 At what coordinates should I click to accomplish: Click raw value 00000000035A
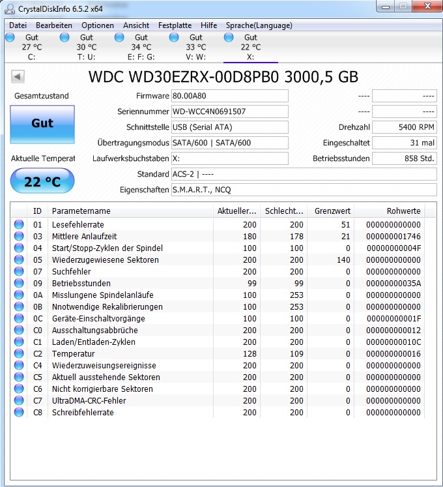(393, 283)
